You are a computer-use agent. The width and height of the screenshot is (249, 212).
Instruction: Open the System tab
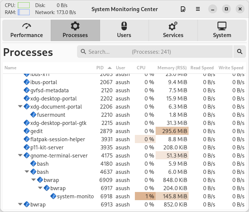[222, 30]
